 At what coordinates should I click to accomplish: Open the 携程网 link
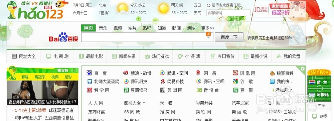(x=203, y=112)
